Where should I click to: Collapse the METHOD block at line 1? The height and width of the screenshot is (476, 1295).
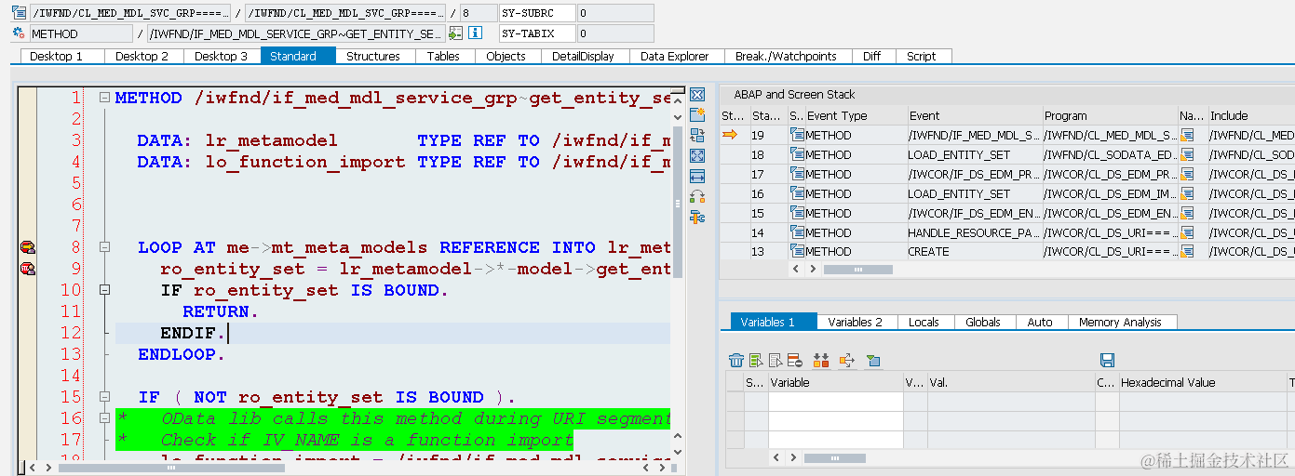point(104,98)
